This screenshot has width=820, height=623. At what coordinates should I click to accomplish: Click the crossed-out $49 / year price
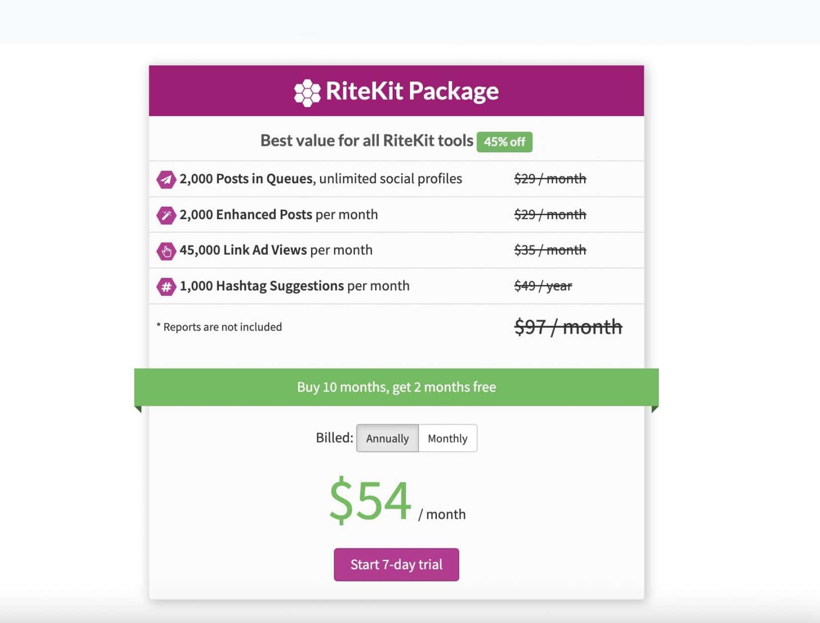[543, 286]
